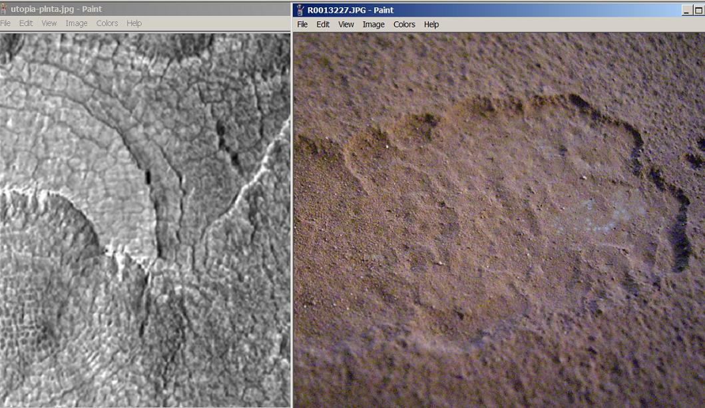Open Colors menu in R0013227.JPG window
705x408 pixels.
pyautogui.click(x=404, y=24)
